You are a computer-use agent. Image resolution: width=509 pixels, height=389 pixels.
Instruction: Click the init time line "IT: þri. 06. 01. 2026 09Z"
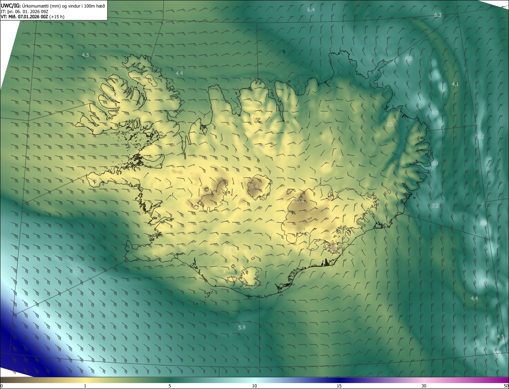25,12
